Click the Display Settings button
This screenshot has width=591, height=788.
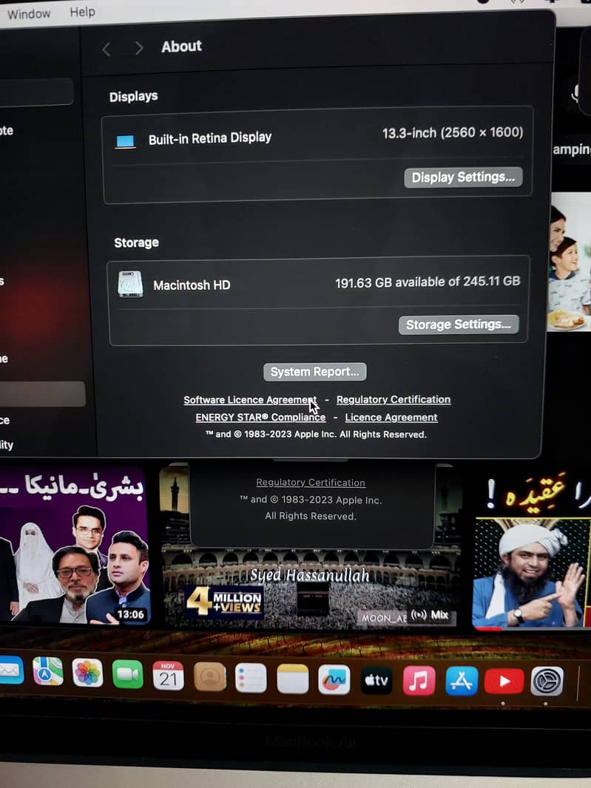(463, 177)
